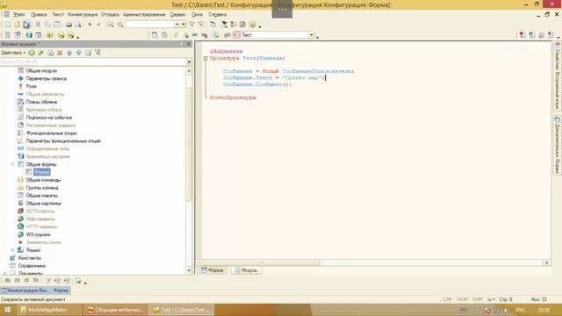
Task: Click the Undo arrow icon
Action: click(x=90, y=25)
